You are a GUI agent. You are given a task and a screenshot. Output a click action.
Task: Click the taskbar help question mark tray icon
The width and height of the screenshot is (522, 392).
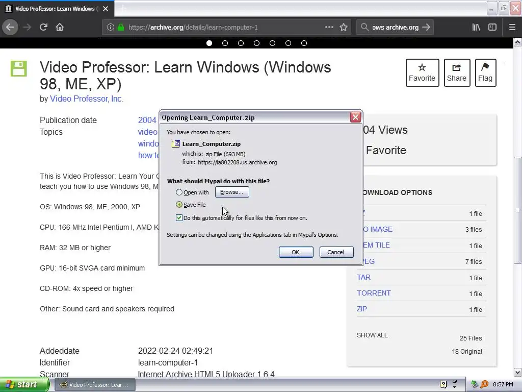[x=443, y=384]
